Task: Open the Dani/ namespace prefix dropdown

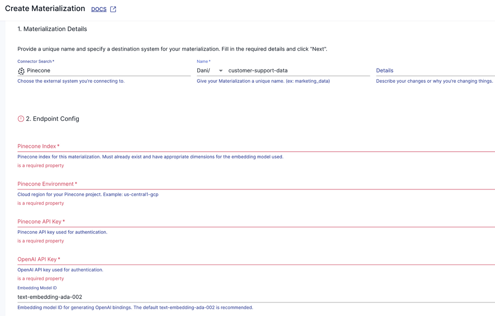Action: (x=208, y=71)
